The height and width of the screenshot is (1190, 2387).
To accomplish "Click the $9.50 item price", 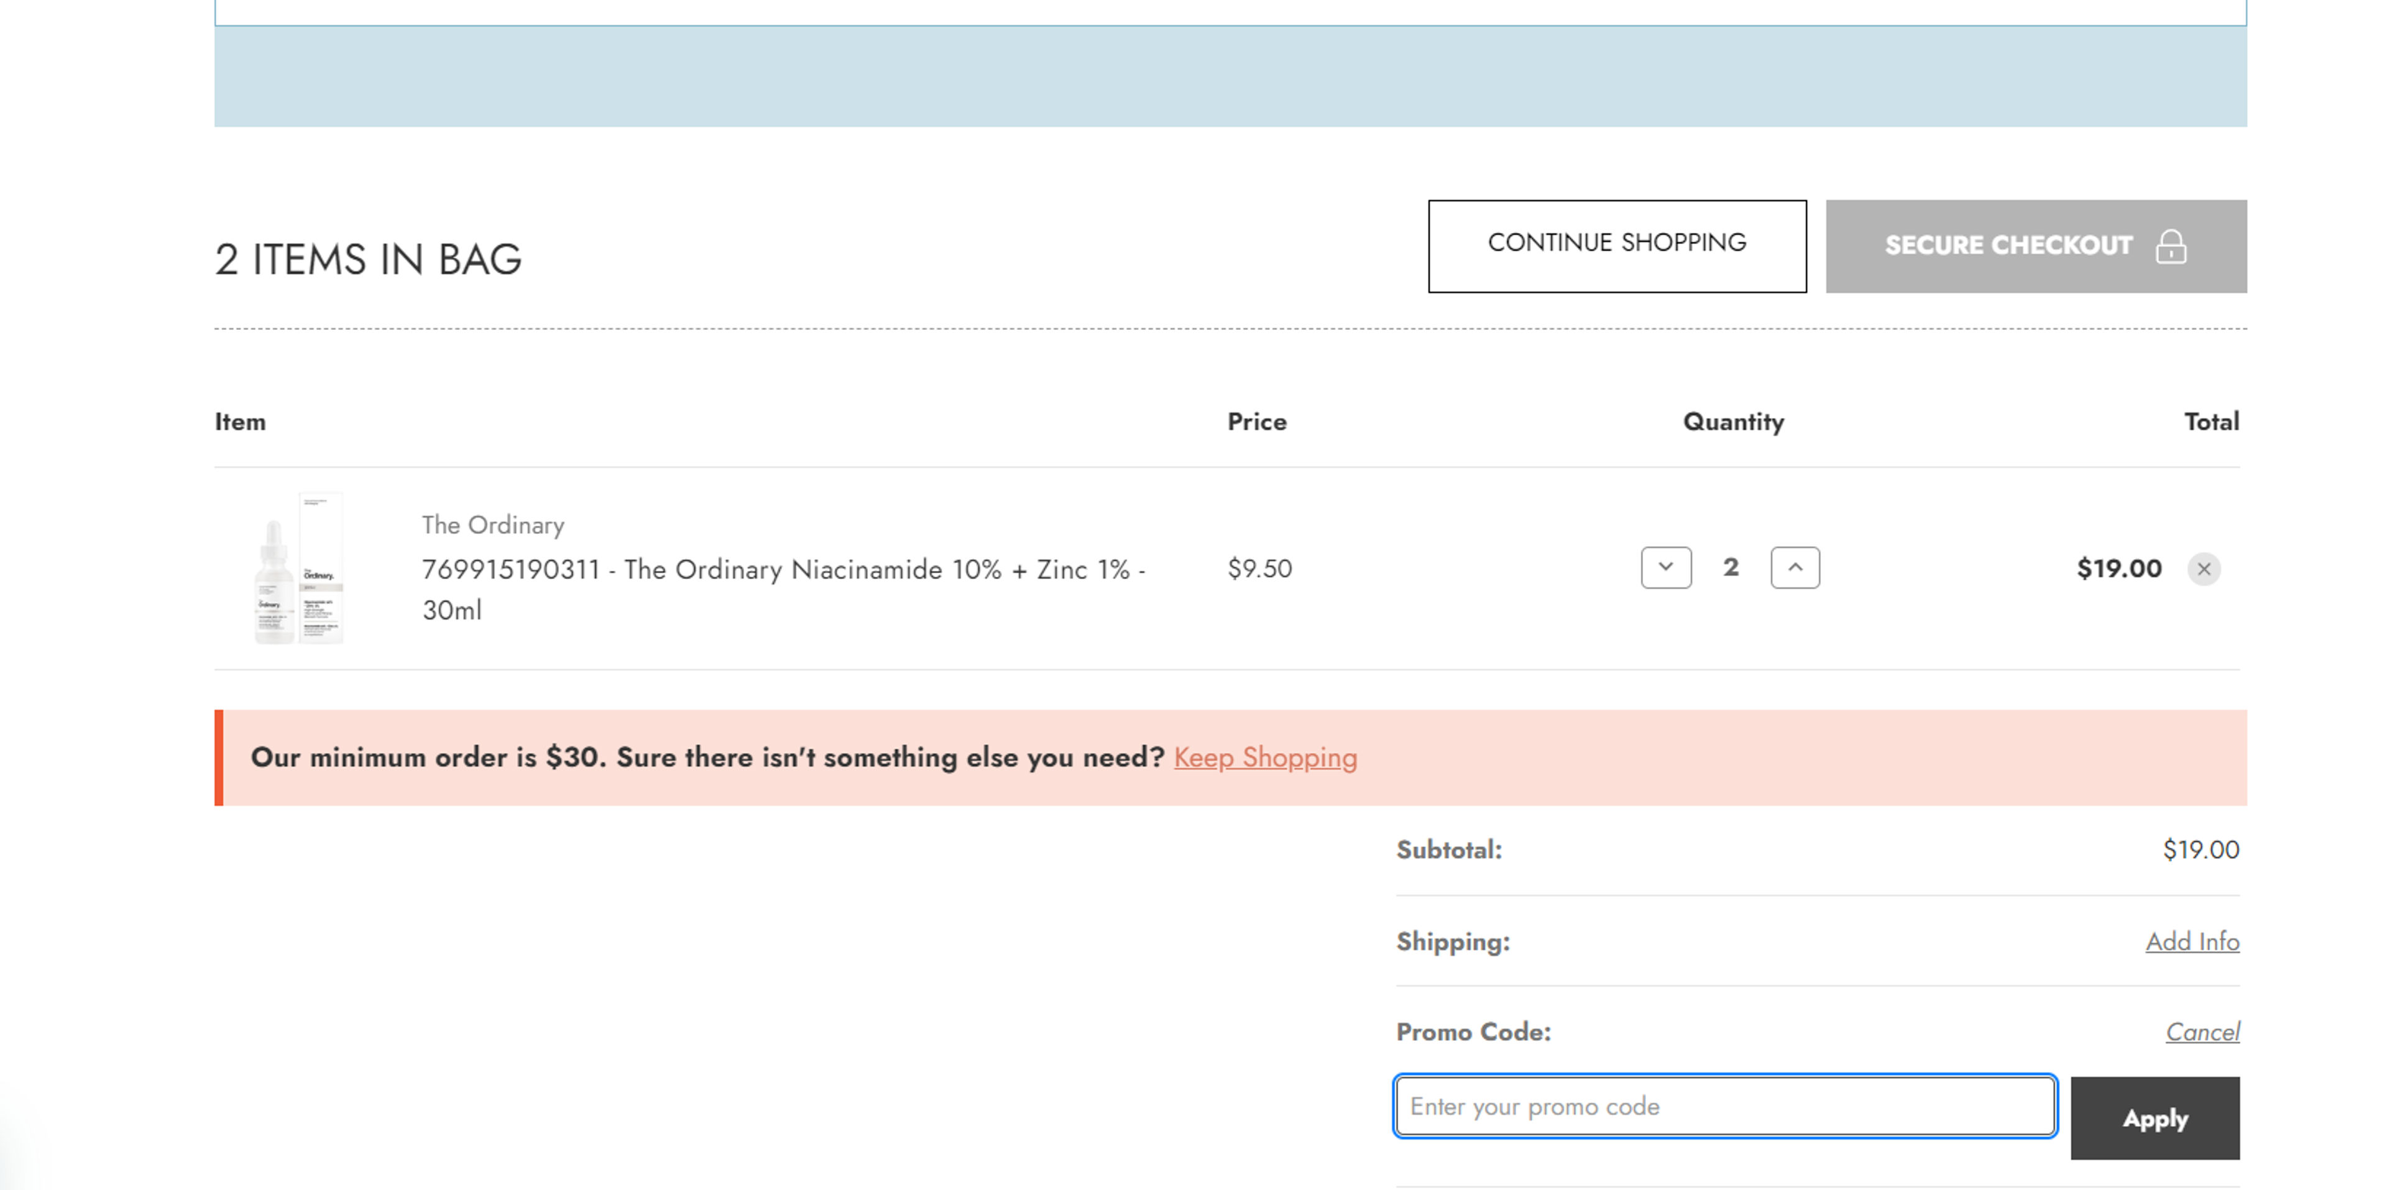I will coord(1259,568).
